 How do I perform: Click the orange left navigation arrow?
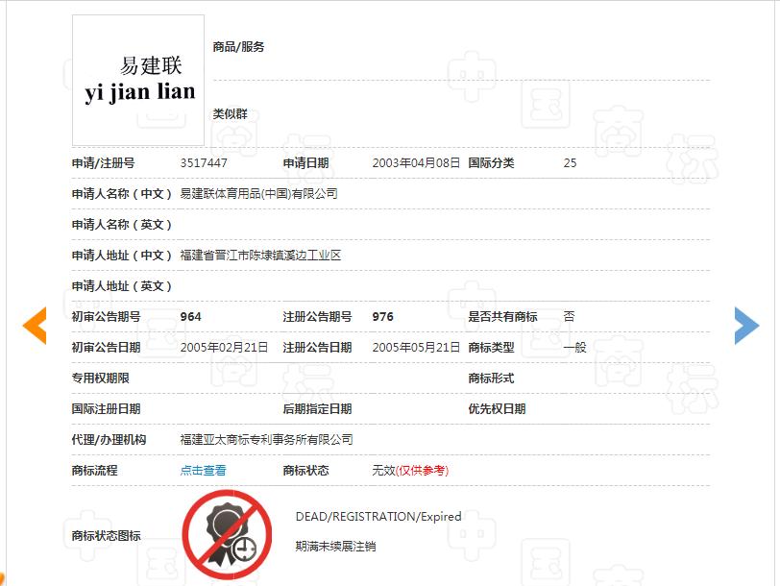(34, 326)
